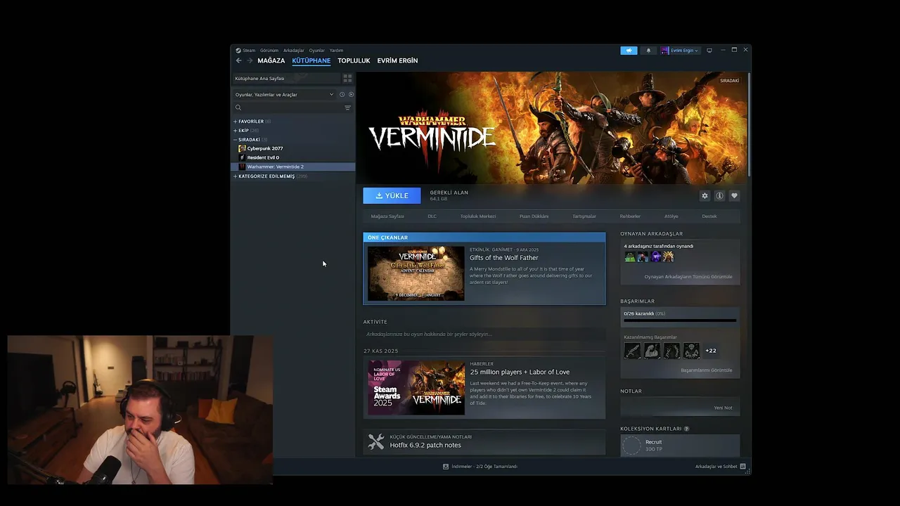Open İndirmeler downloads status icon
The height and width of the screenshot is (506, 900).
(446, 467)
